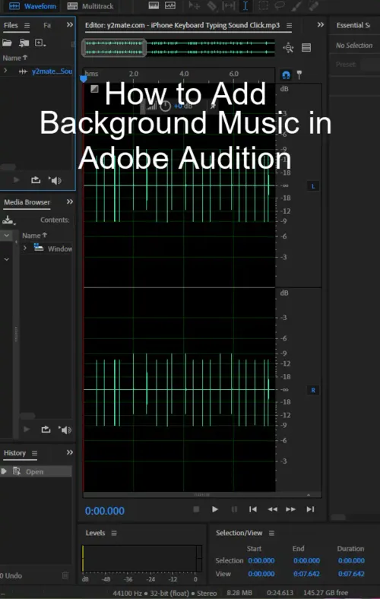Toggle the left channel L button

pyautogui.click(x=313, y=186)
